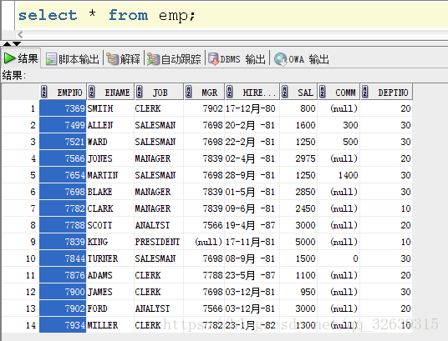Click EMPNO cell 7900
The image size is (448, 341).
(x=63, y=292)
